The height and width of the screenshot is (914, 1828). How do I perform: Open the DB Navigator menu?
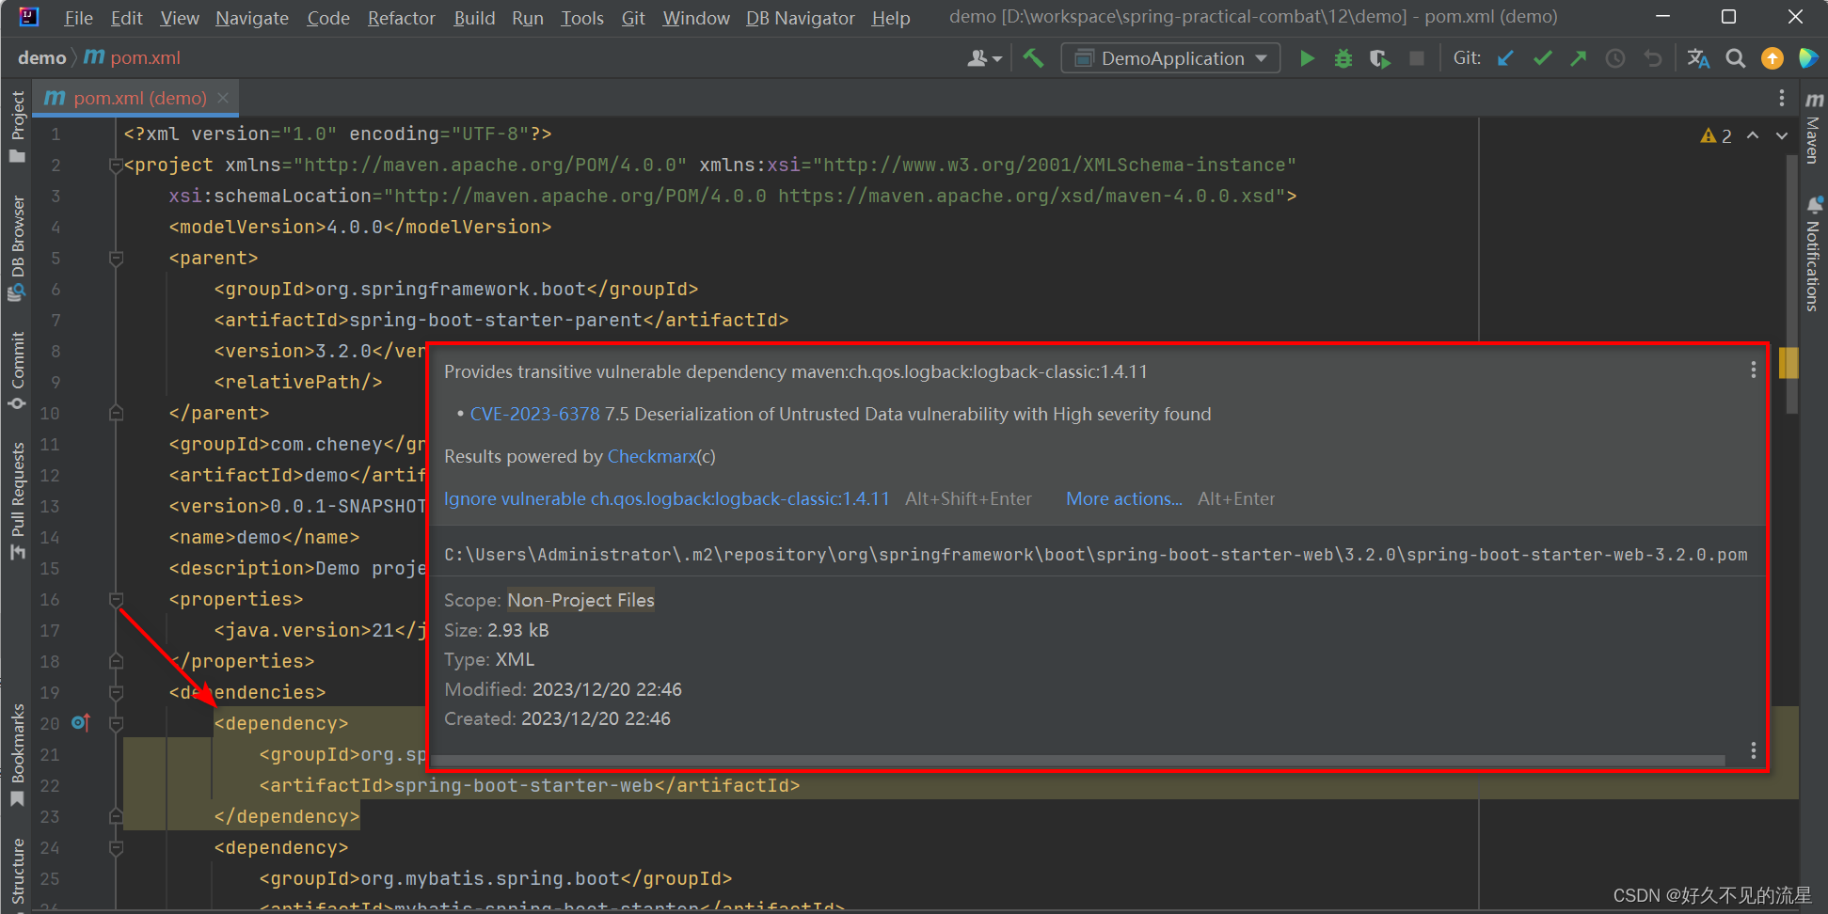pyautogui.click(x=800, y=18)
